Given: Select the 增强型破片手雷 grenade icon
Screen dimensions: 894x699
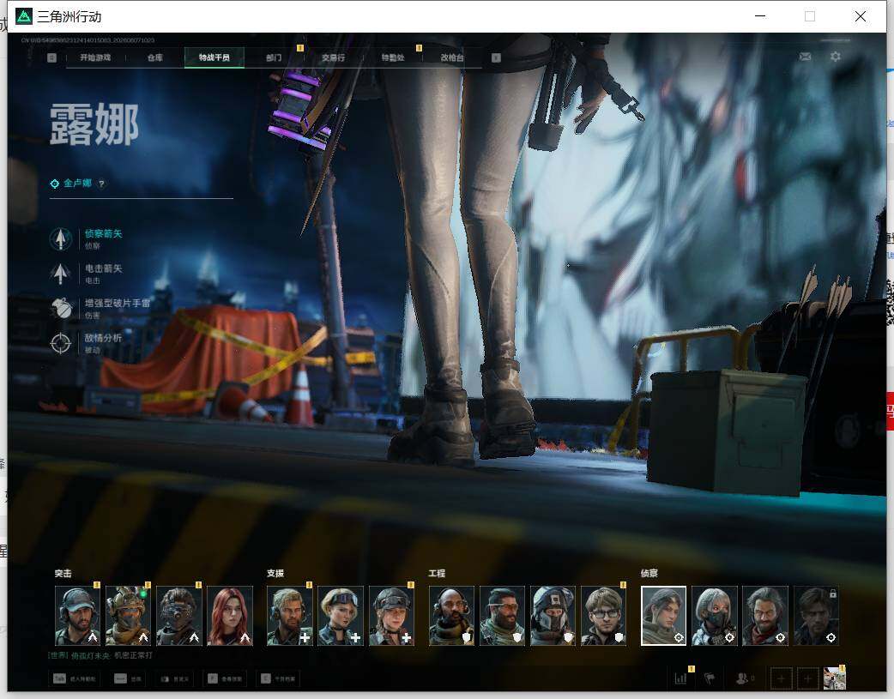Looking at the screenshot, I should click(x=60, y=309).
